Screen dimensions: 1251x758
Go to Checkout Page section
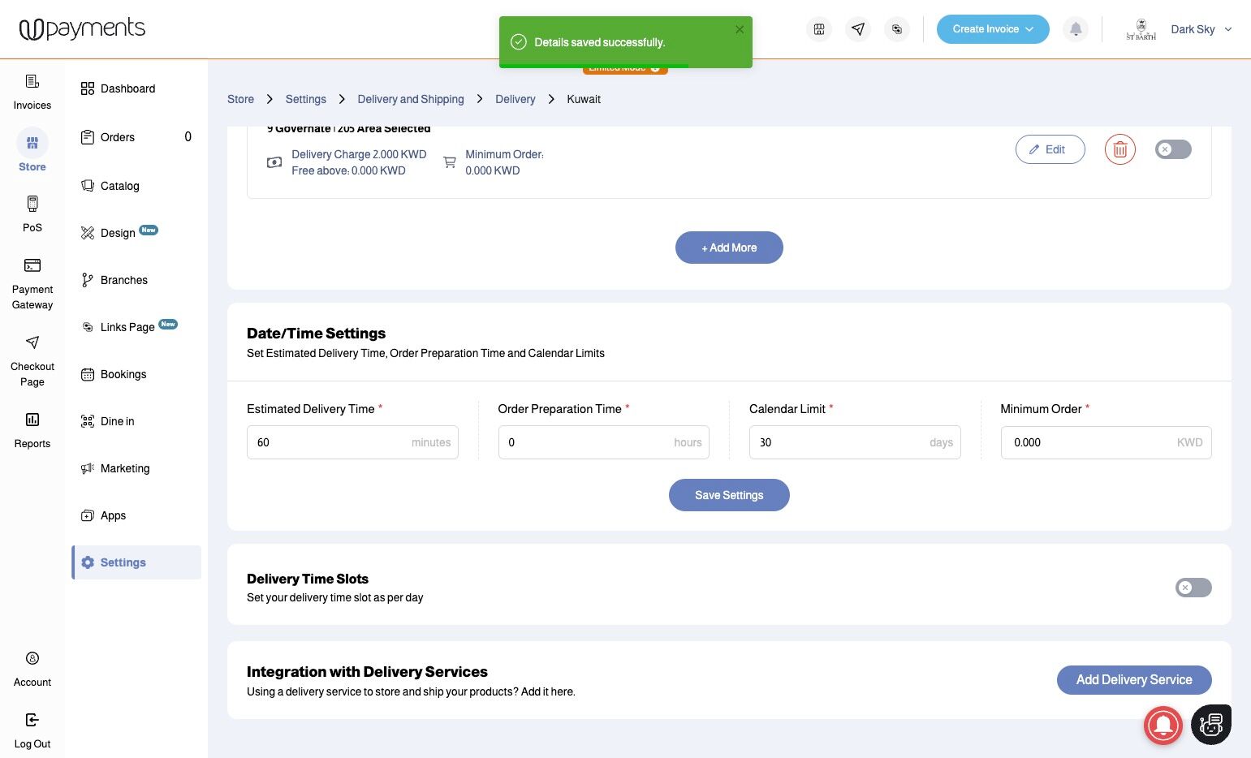pos(32,361)
